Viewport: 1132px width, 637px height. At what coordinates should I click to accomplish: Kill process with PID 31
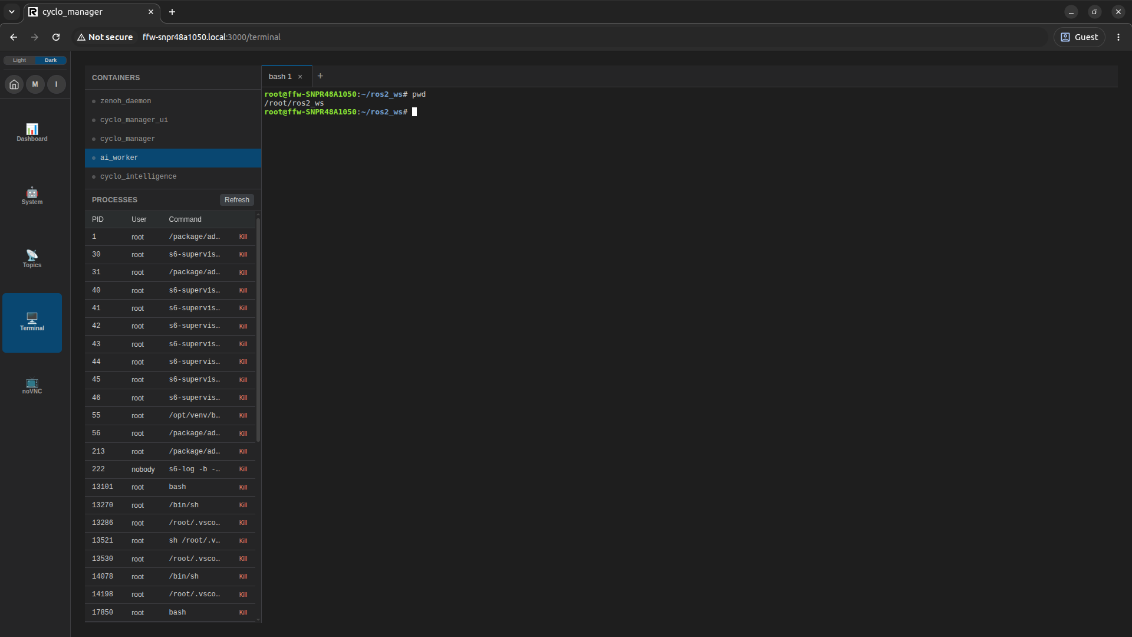(243, 272)
